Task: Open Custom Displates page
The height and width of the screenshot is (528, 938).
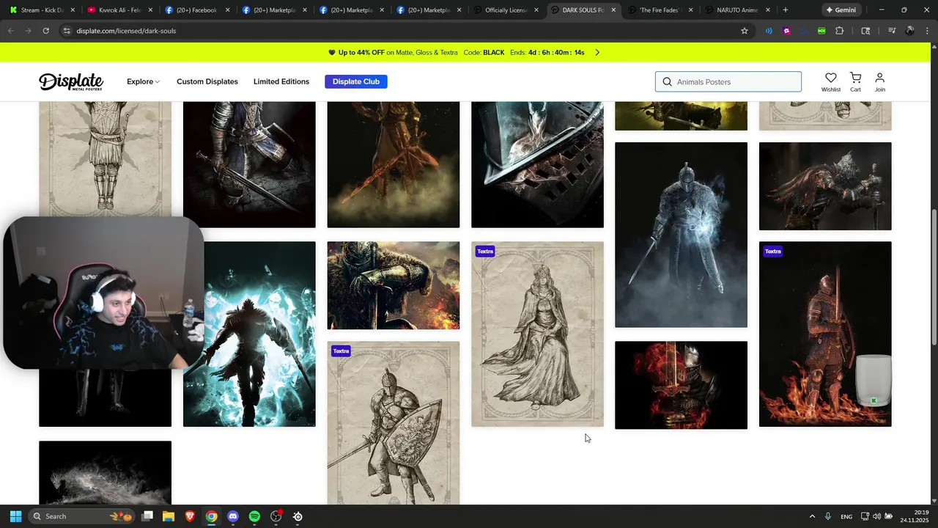Action: [207, 81]
